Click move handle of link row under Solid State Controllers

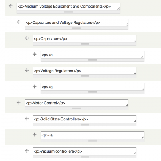(x=35, y=135)
